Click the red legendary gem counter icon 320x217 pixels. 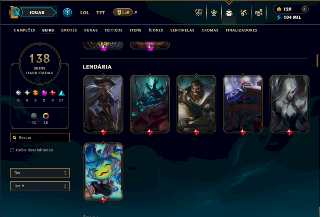click(x=53, y=93)
